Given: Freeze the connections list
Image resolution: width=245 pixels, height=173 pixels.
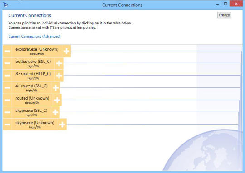Looking at the screenshot, I should point(224,15).
